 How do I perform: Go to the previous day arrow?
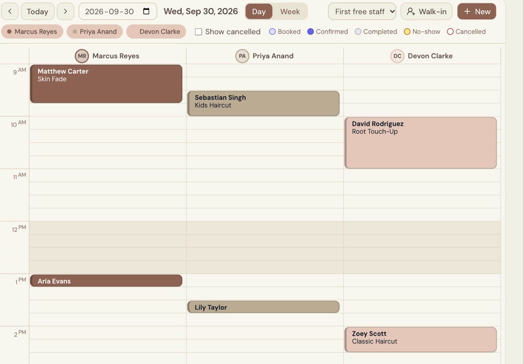(10, 11)
